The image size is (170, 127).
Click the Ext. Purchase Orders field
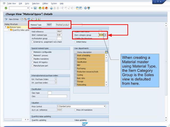point(56,79)
